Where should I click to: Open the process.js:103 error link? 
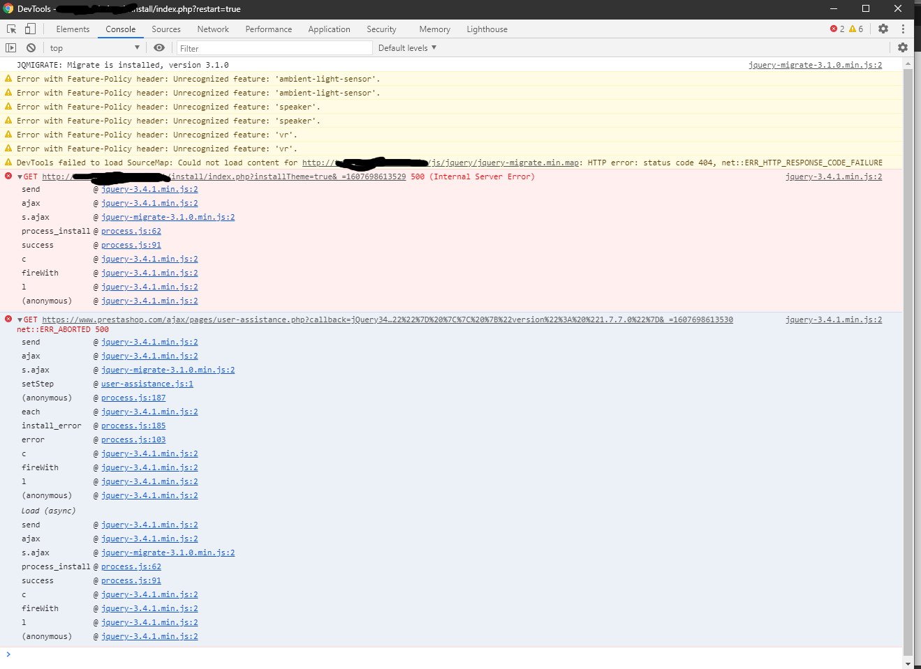tap(133, 439)
